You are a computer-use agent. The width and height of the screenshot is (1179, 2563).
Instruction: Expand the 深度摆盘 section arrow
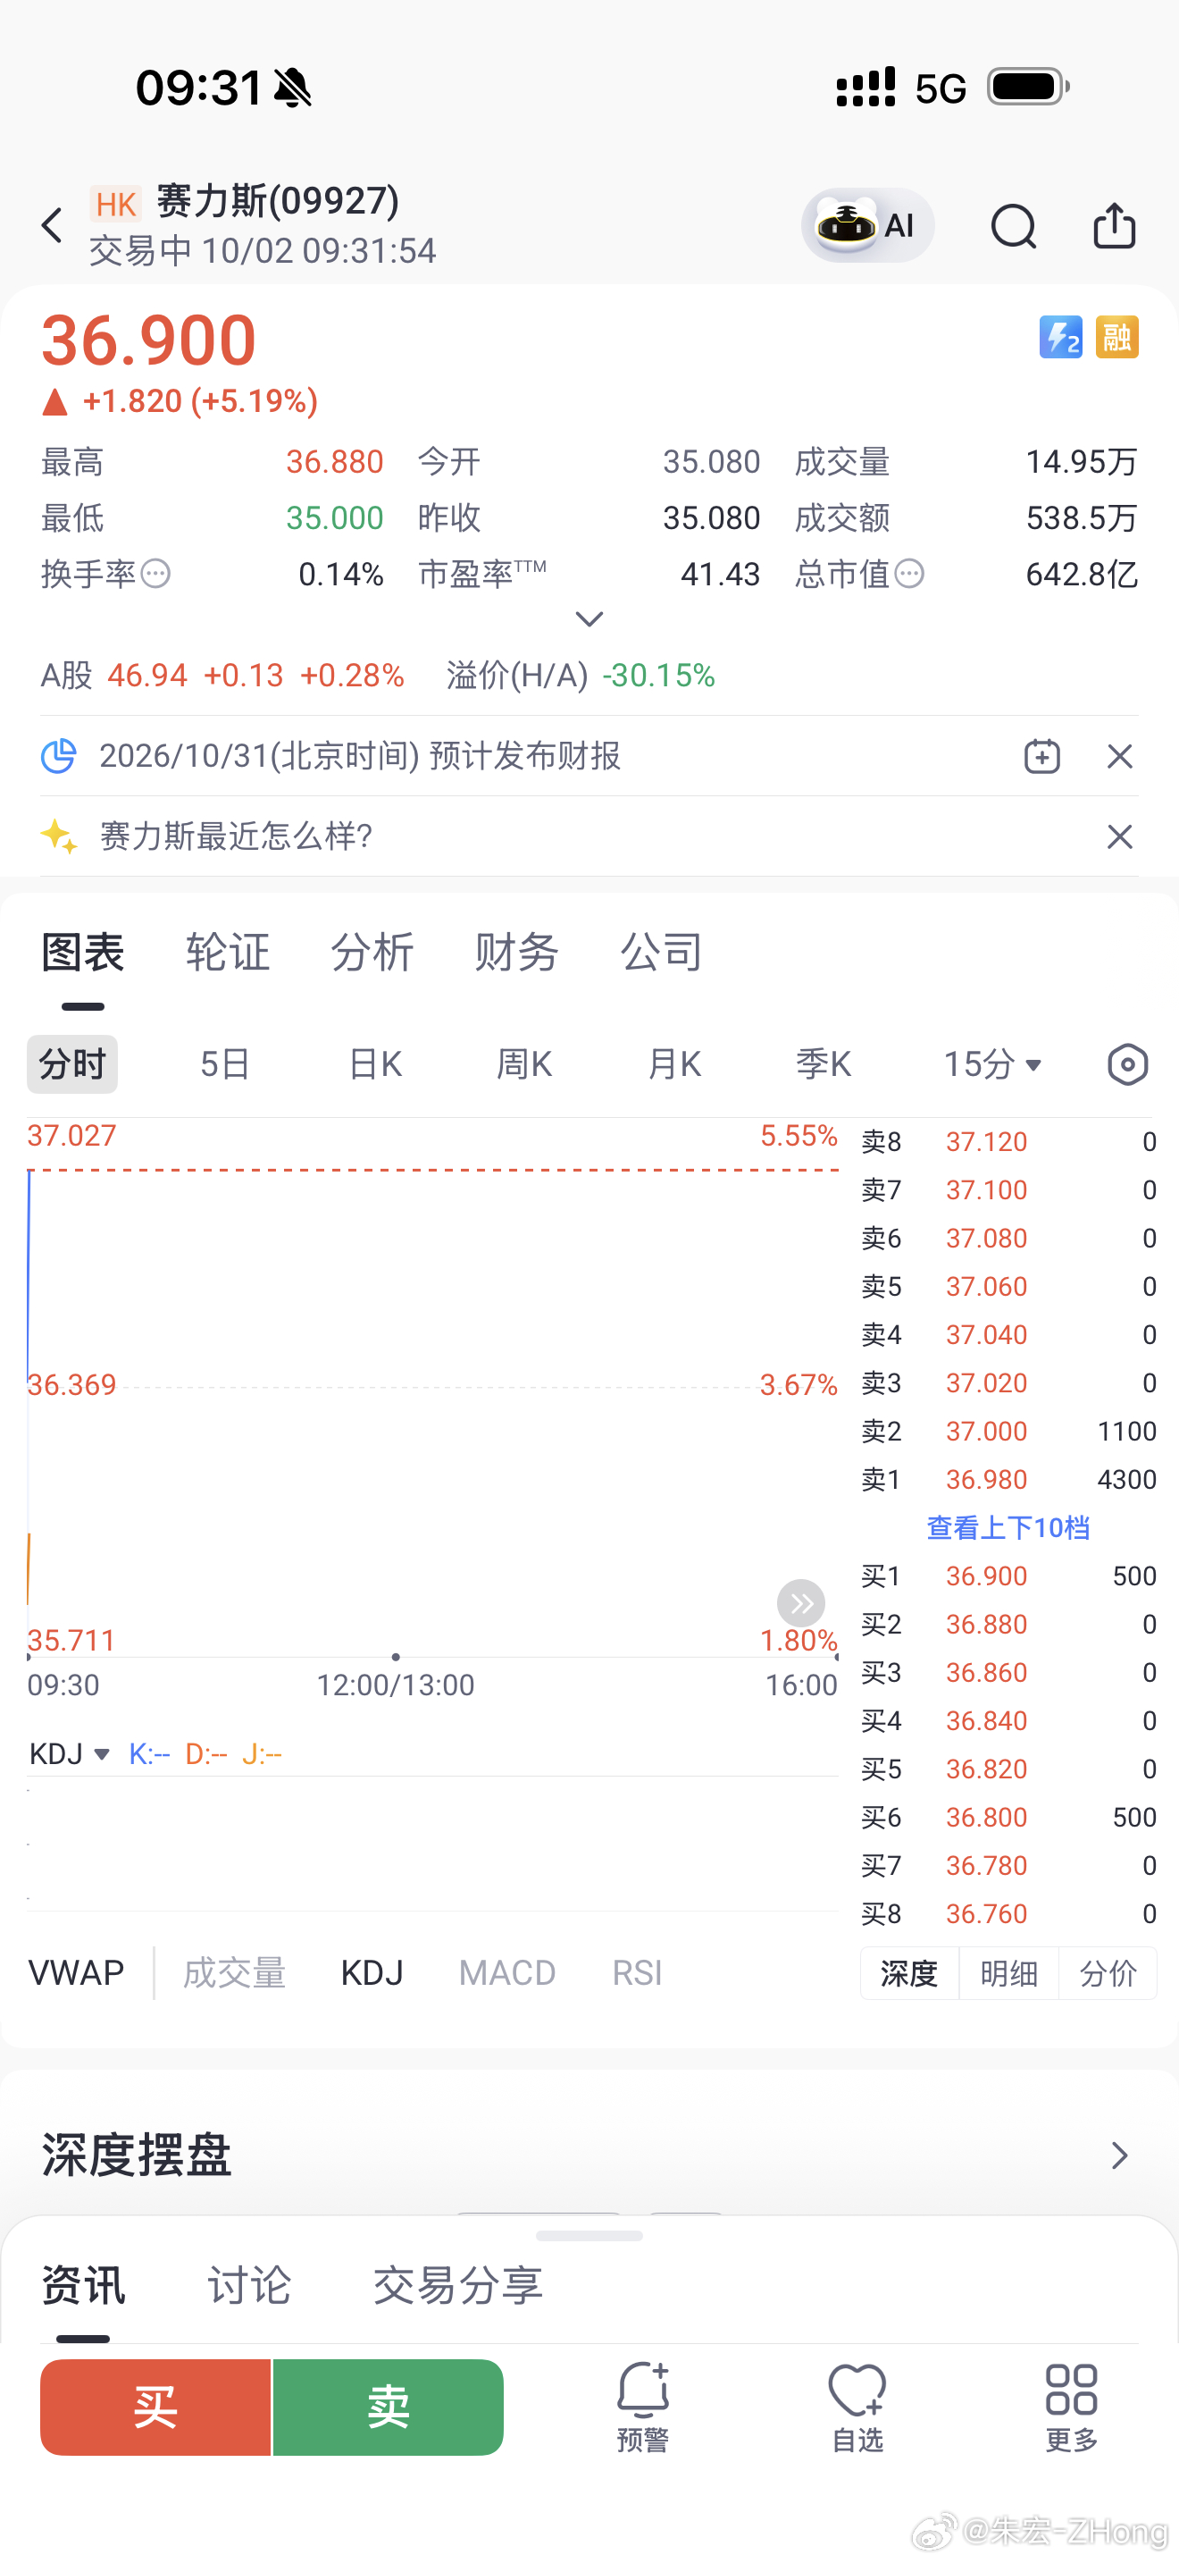[x=1120, y=2155]
